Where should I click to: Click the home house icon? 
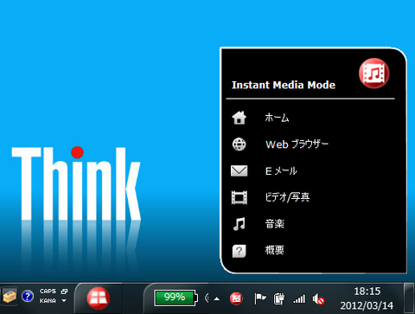coord(239,118)
